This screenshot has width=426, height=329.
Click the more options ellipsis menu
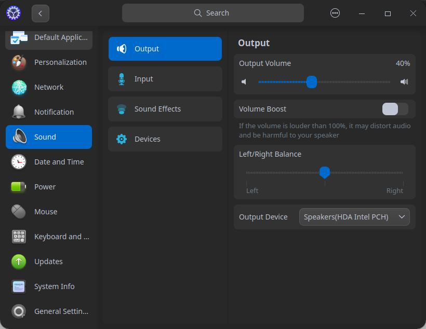tap(335, 13)
